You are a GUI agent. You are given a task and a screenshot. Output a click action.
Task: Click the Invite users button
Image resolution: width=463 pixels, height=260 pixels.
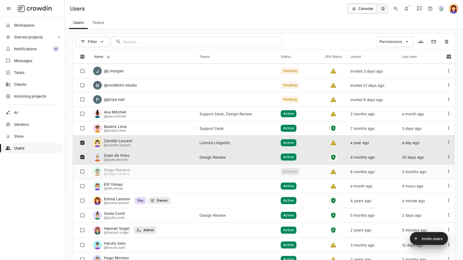429,239
